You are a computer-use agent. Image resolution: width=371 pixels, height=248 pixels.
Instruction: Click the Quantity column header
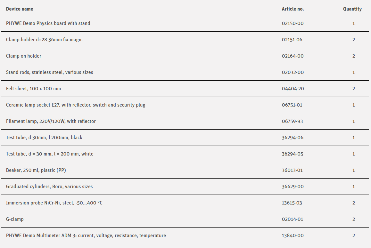[x=352, y=9]
